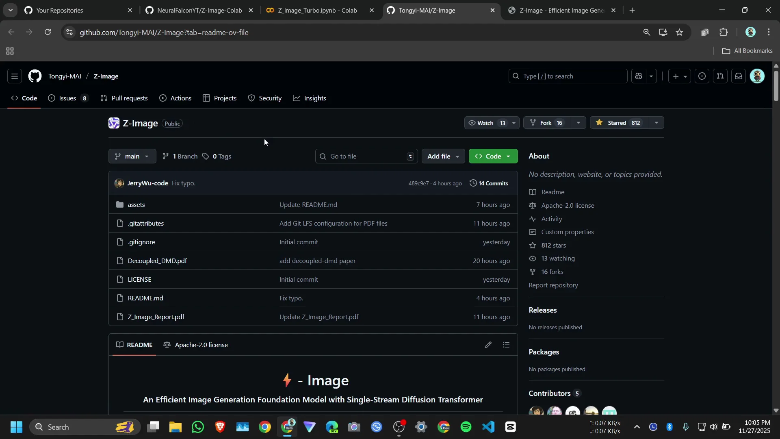This screenshot has height=439, width=780.
Task: Click the GitHub Octocat home logo
Action: click(35, 76)
